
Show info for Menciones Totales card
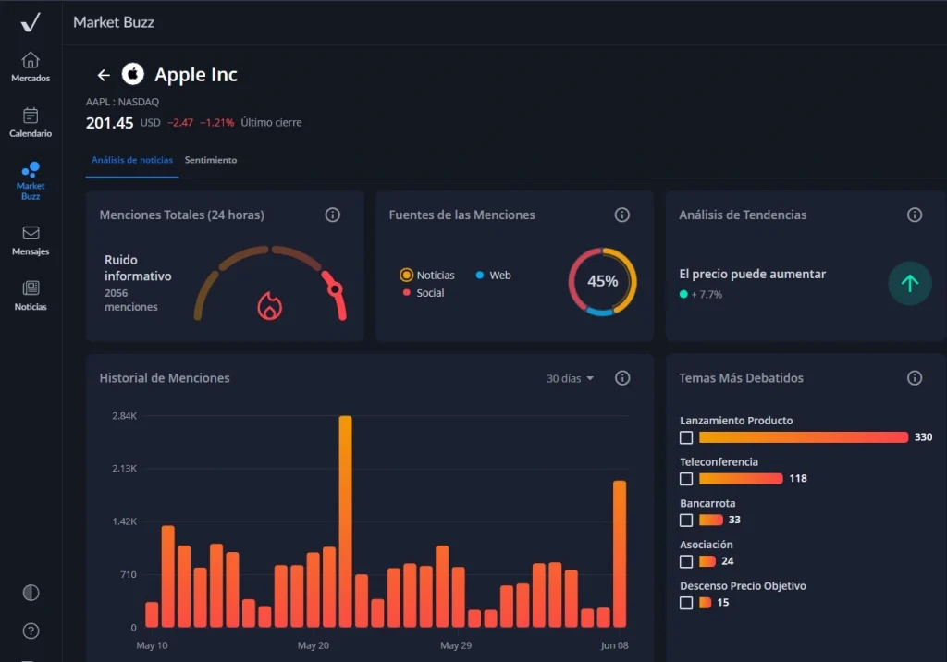(333, 215)
